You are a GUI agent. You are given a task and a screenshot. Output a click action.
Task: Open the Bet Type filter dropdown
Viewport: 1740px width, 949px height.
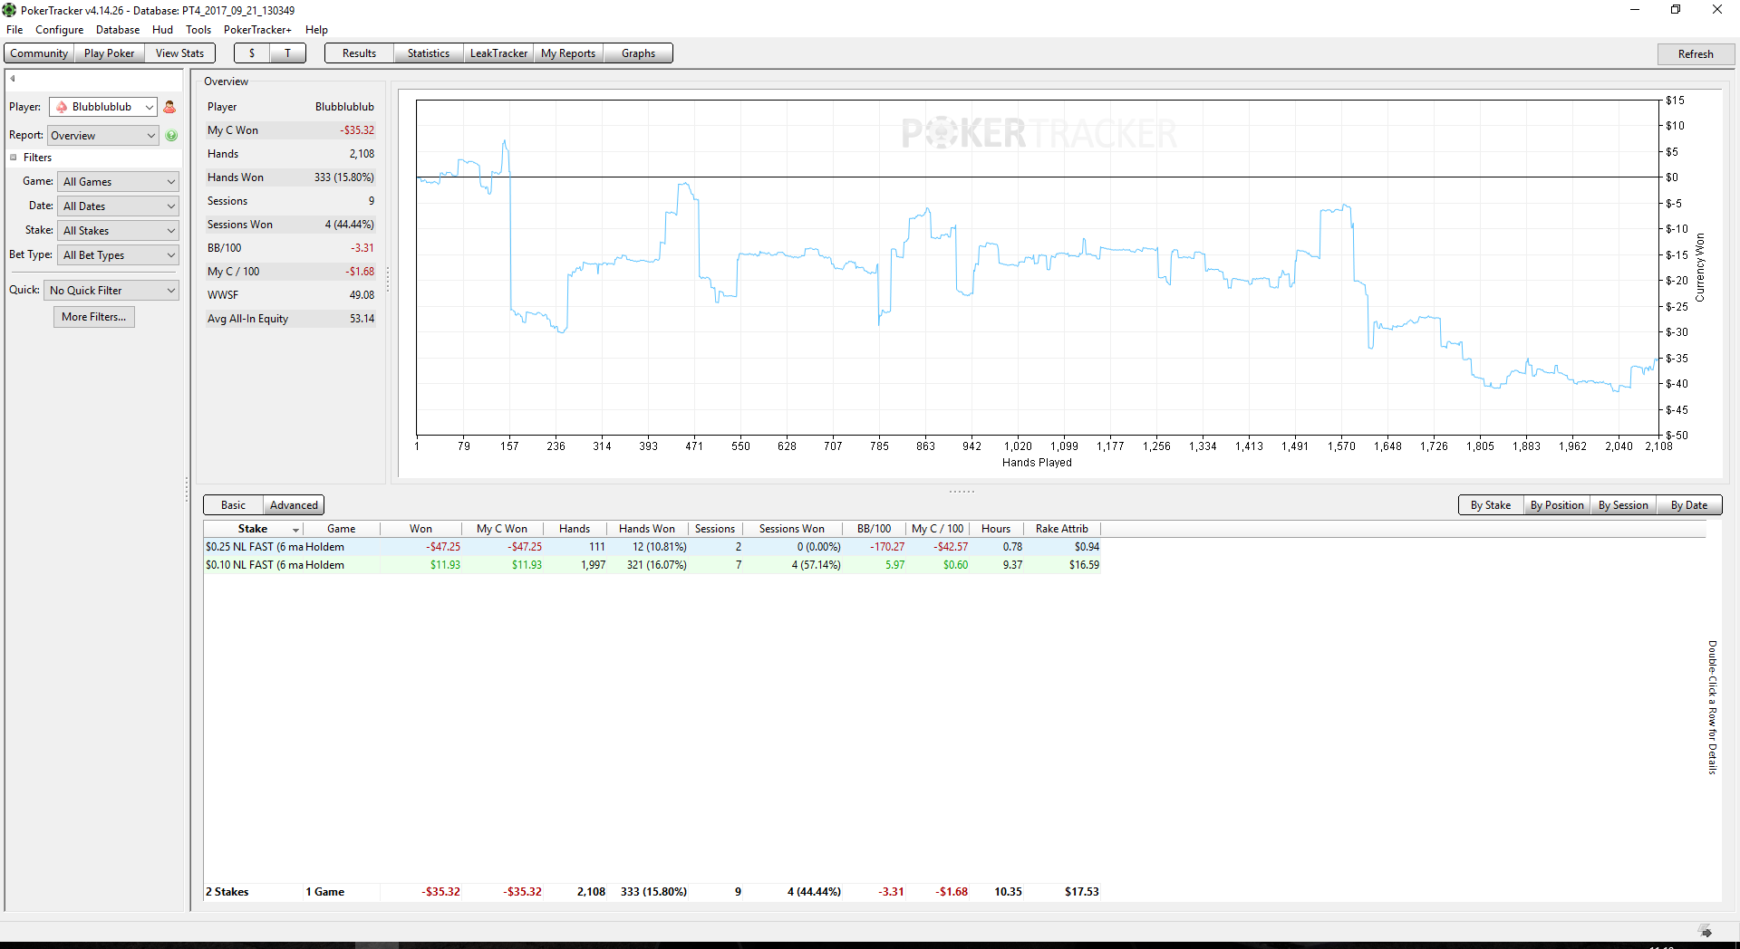click(x=118, y=255)
